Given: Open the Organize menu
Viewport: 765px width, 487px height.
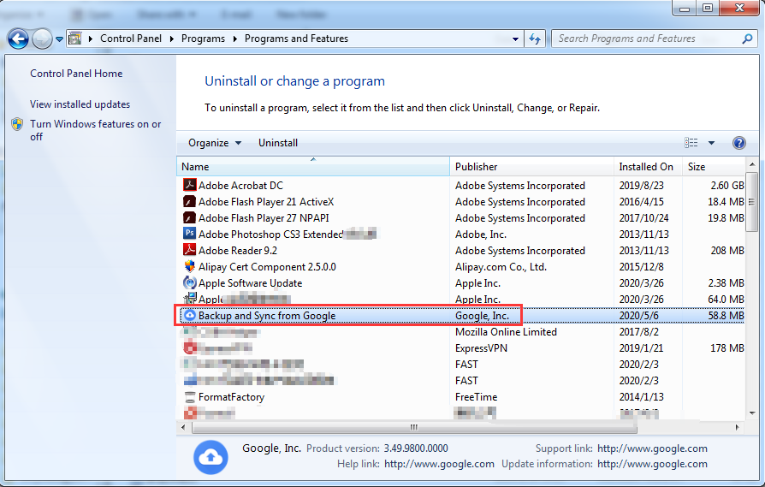Looking at the screenshot, I should [x=215, y=143].
